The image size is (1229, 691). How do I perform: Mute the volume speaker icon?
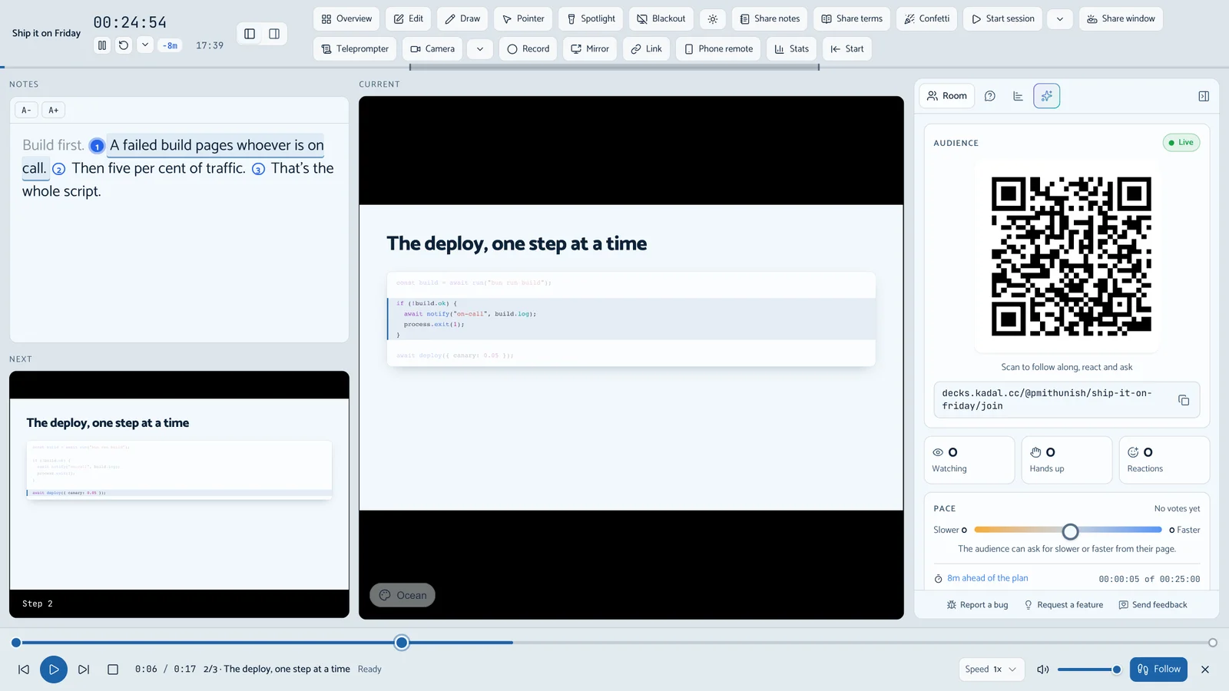(1042, 670)
